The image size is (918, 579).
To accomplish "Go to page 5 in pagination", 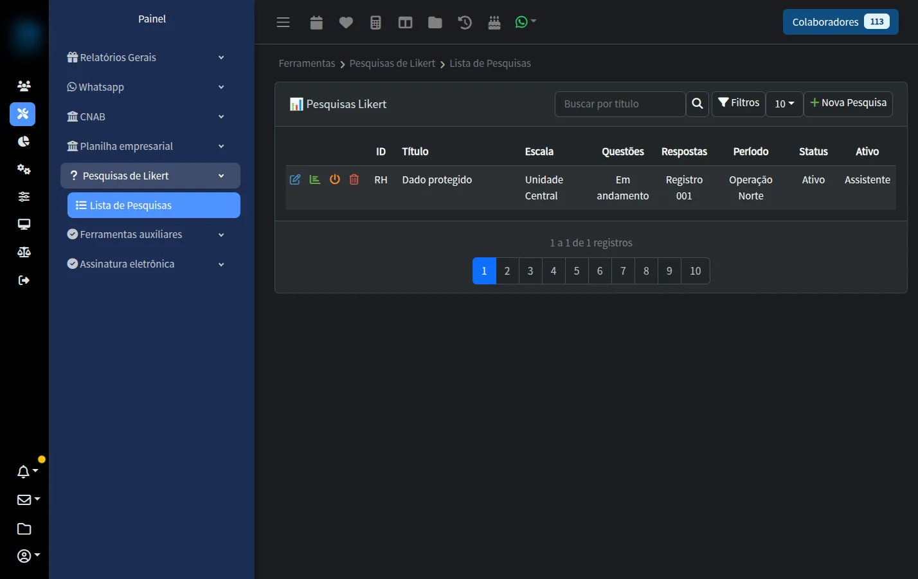I will click(577, 271).
